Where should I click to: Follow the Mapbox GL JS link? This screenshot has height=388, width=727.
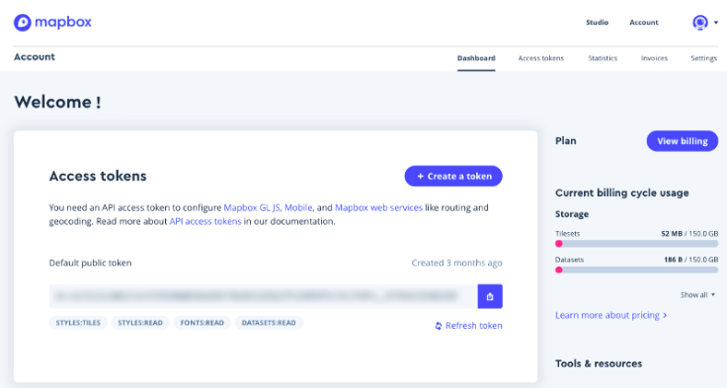[252, 207]
